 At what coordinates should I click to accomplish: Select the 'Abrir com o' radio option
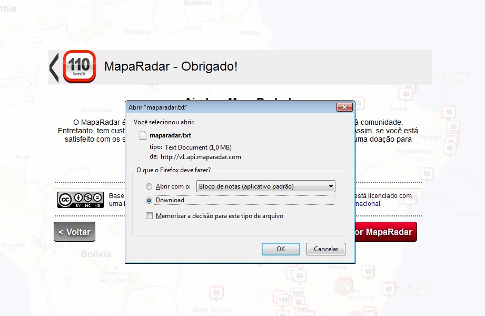(149, 186)
